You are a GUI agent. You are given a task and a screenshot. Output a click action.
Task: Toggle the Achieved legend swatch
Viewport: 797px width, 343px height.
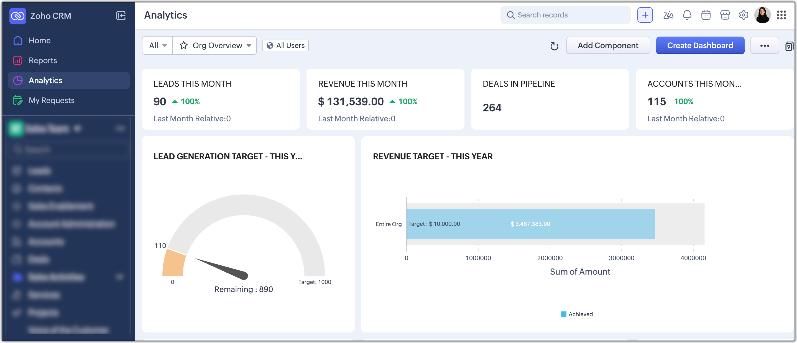point(563,314)
